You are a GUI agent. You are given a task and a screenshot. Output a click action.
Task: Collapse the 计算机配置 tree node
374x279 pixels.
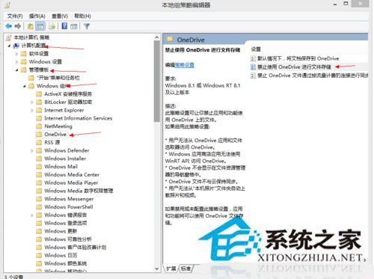(9, 46)
